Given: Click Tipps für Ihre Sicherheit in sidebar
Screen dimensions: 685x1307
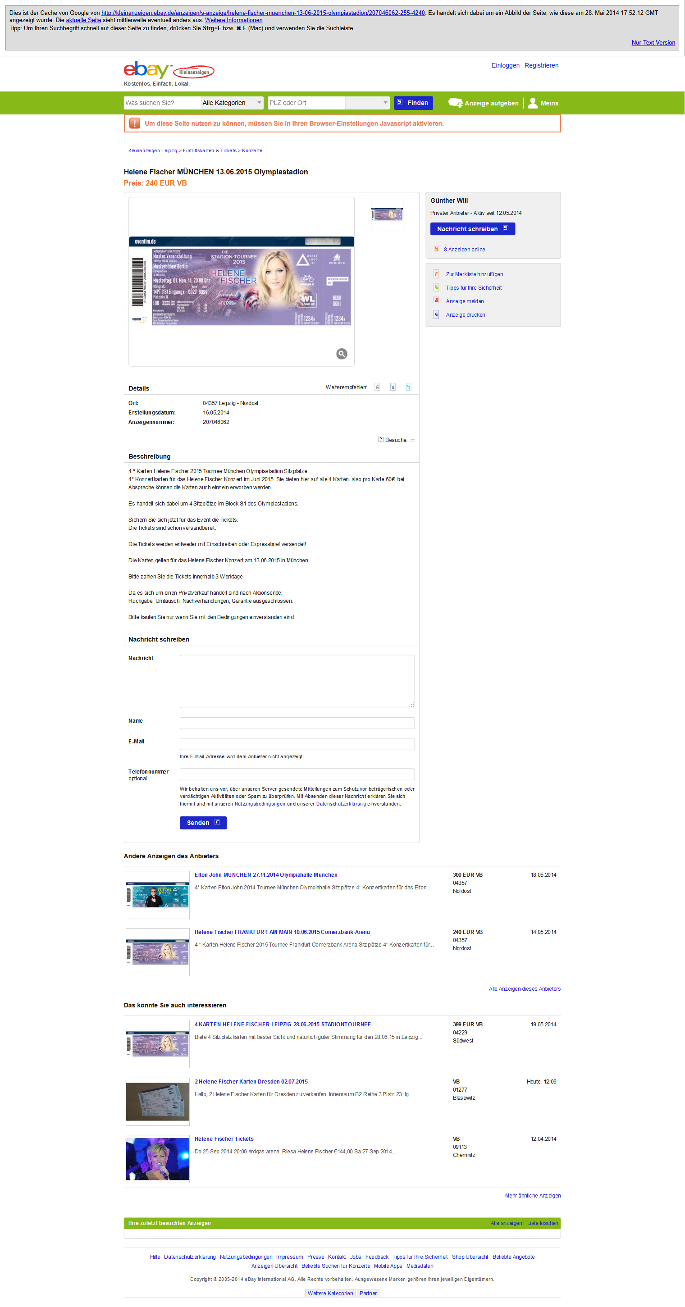Looking at the screenshot, I should [x=473, y=288].
